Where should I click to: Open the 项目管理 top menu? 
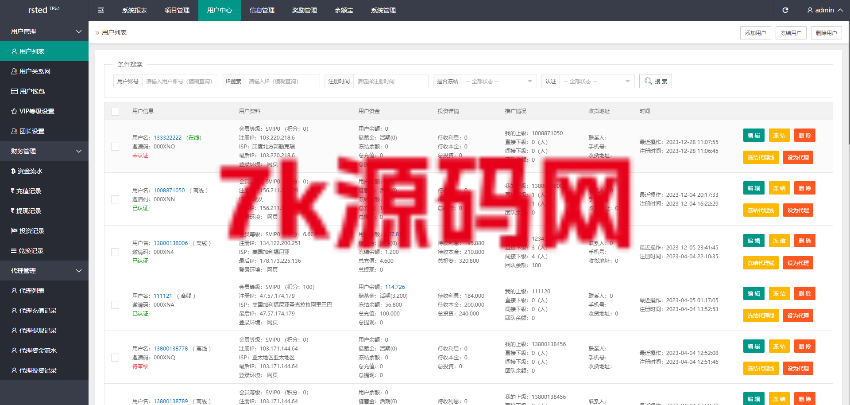[177, 10]
